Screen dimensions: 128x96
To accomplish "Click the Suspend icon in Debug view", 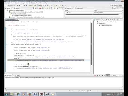I will tap(38, 8).
